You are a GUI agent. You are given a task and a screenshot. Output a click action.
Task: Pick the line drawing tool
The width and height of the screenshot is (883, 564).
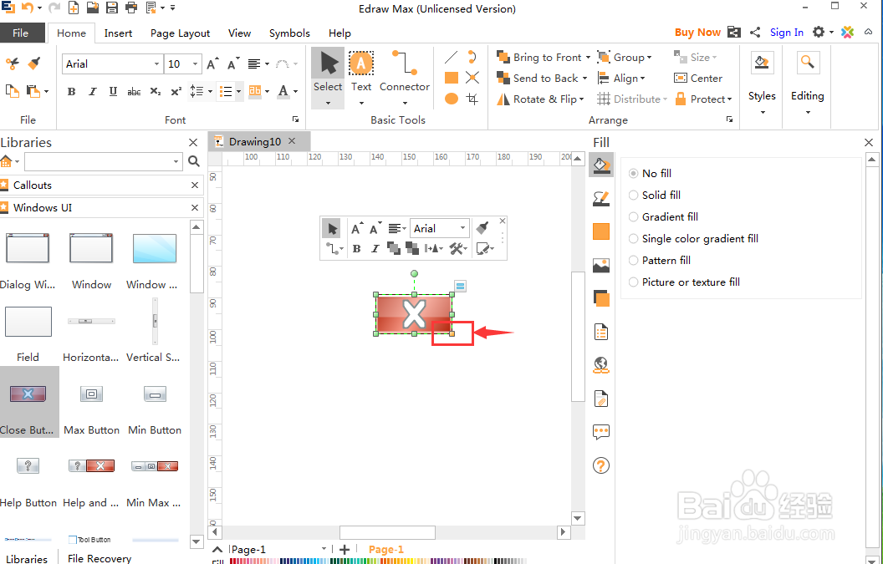point(451,57)
